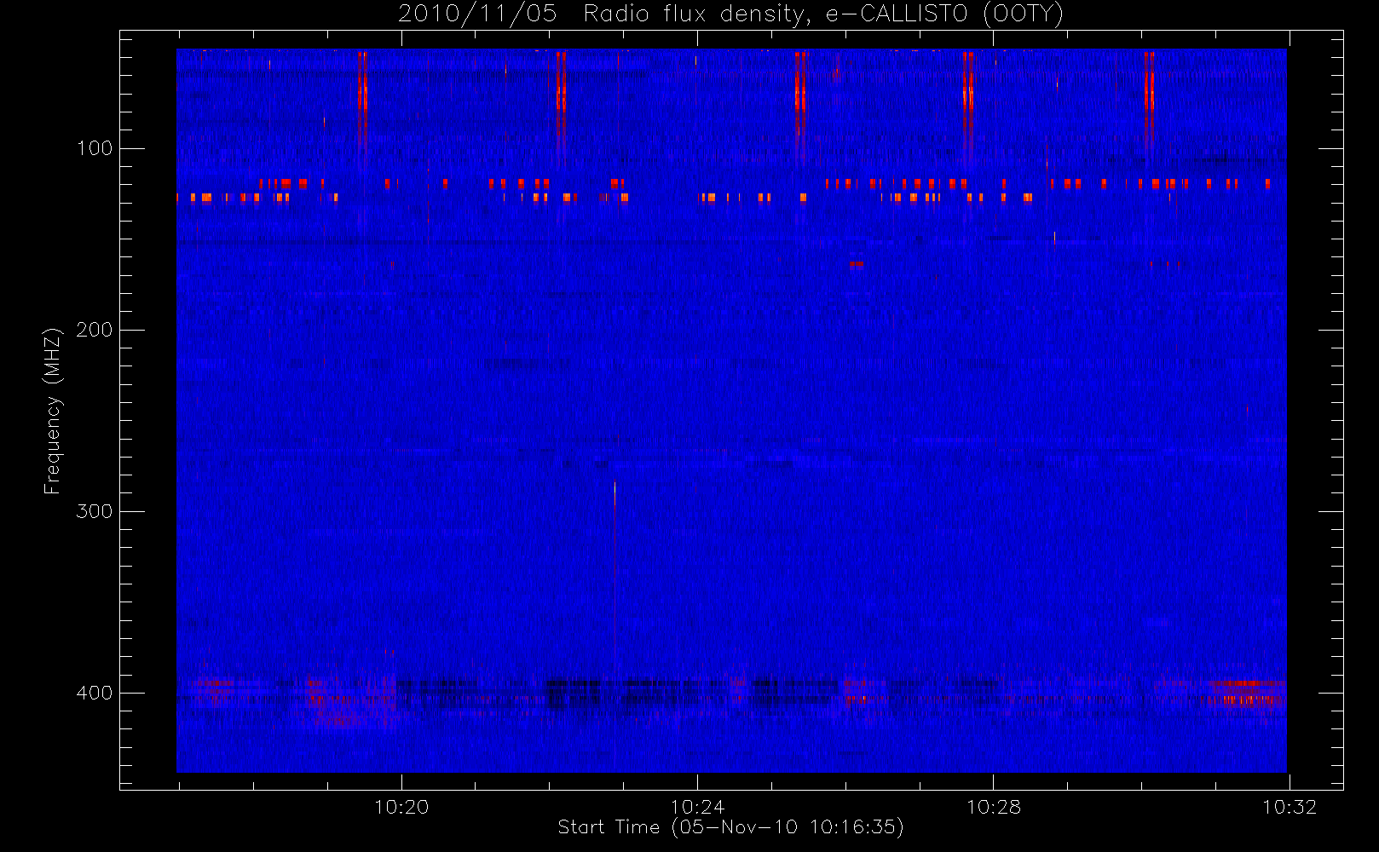The width and height of the screenshot is (1379, 852).
Task: Click the '10:24' time tick label
Action: point(697,807)
